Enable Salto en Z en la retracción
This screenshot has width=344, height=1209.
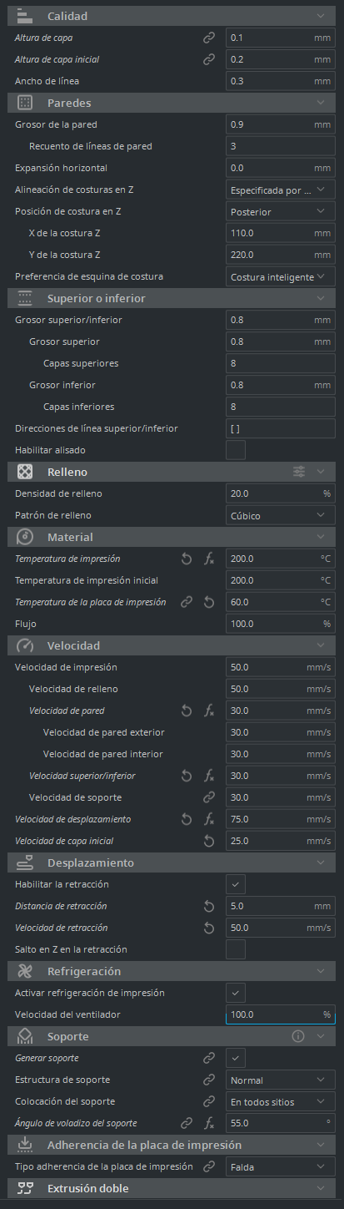tap(236, 949)
